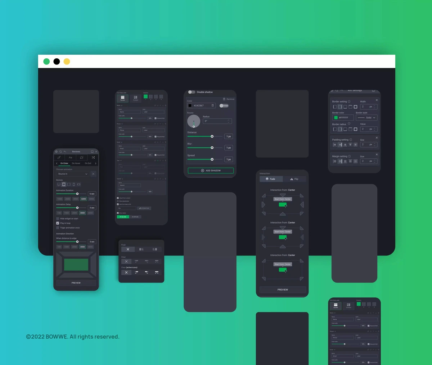Select float right icon in the Float row
Screen dimensions: 432x365
point(155,249)
